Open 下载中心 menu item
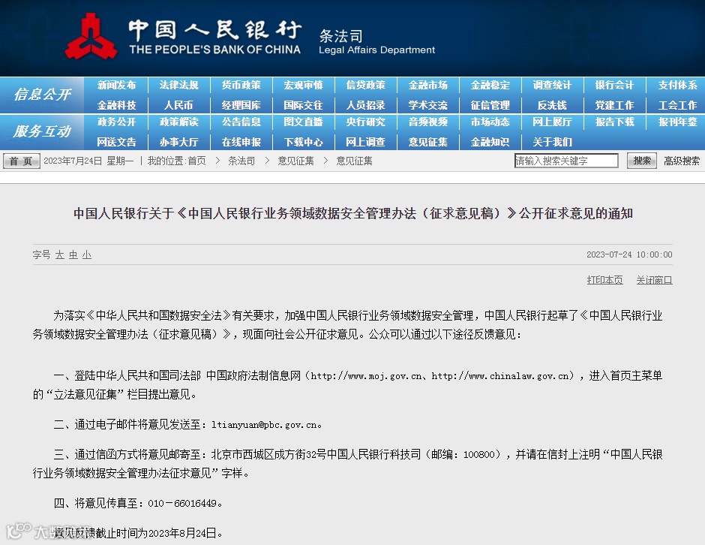 (304, 142)
